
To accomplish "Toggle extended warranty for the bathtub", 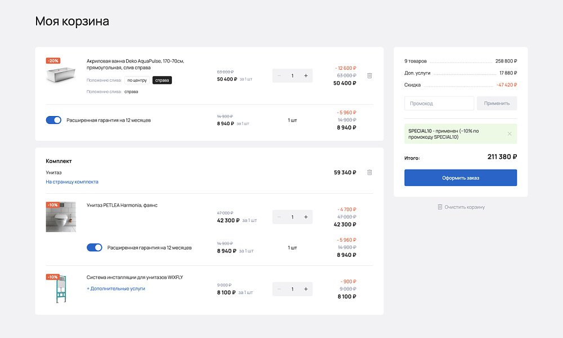I will coord(53,120).
